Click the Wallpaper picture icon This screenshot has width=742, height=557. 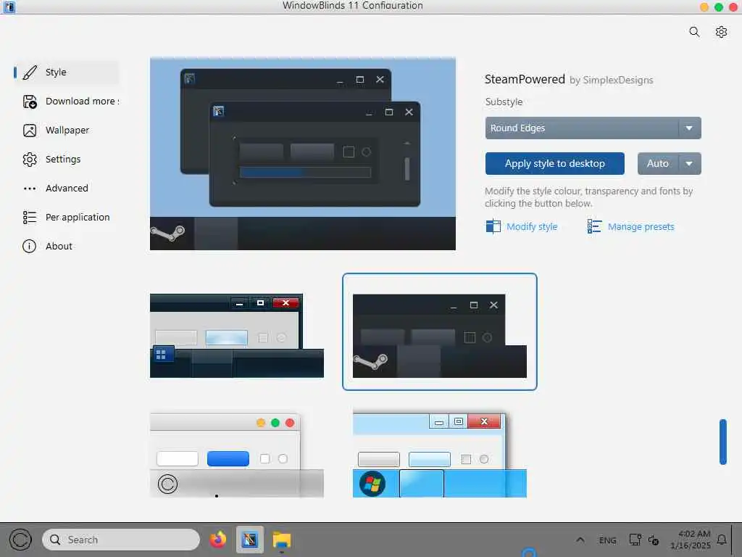pyautogui.click(x=29, y=131)
